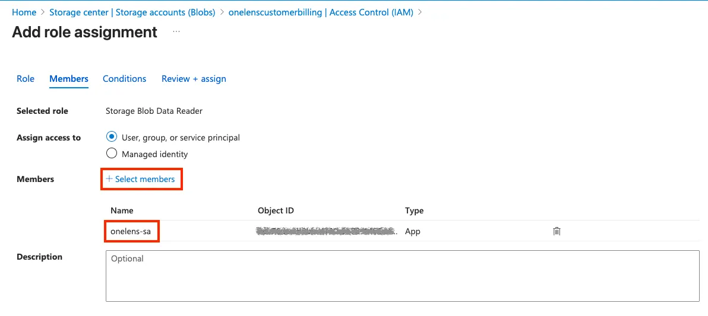The width and height of the screenshot is (708, 316).
Task: Click the blurred Object ID value
Action: (x=327, y=231)
